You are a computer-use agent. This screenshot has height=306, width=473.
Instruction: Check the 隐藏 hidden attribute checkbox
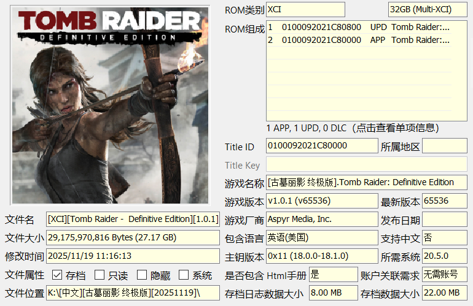[142, 275]
